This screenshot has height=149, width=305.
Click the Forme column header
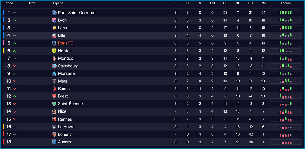pyautogui.click(x=286, y=3)
